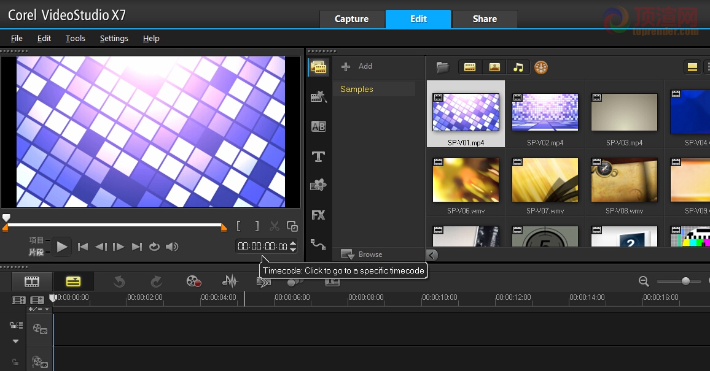710x371 pixels.
Task: Step to next frame
Action: click(x=119, y=247)
